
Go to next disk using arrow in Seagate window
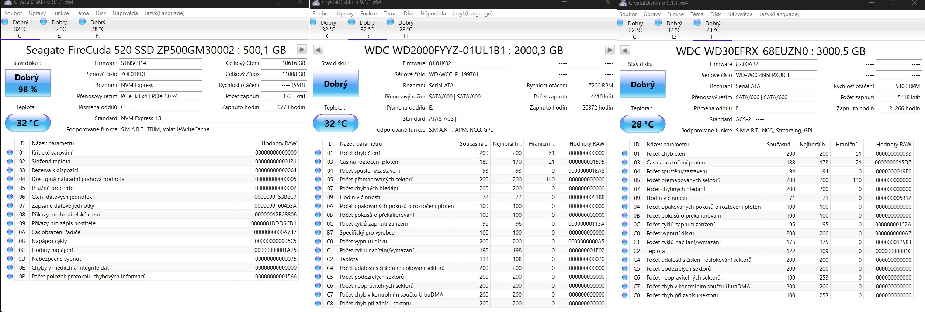tap(302, 49)
